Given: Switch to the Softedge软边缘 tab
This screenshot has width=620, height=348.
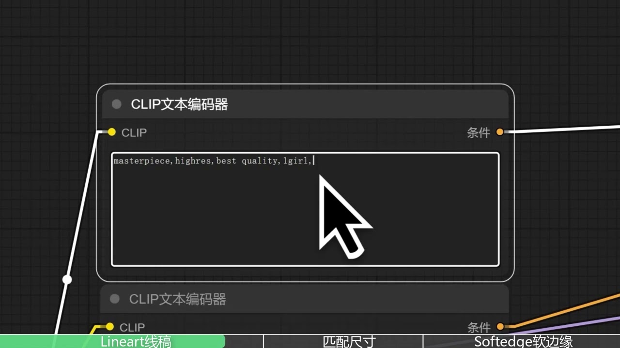Looking at the screenshot, I should pos(522,341).
